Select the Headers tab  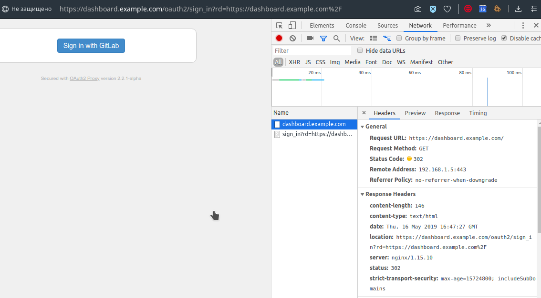[x=385, y=113]
